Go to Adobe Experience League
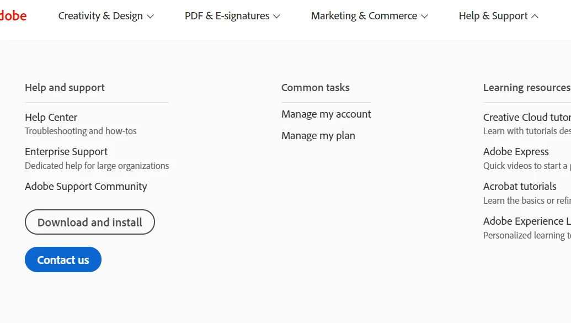The image size is (571, 323). click(526, 221)
